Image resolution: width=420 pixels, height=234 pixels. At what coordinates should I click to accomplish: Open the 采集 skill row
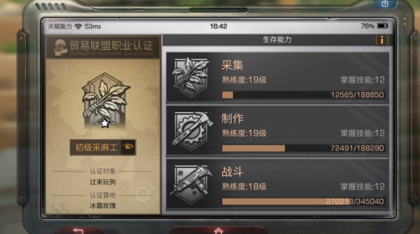(278, 77)
